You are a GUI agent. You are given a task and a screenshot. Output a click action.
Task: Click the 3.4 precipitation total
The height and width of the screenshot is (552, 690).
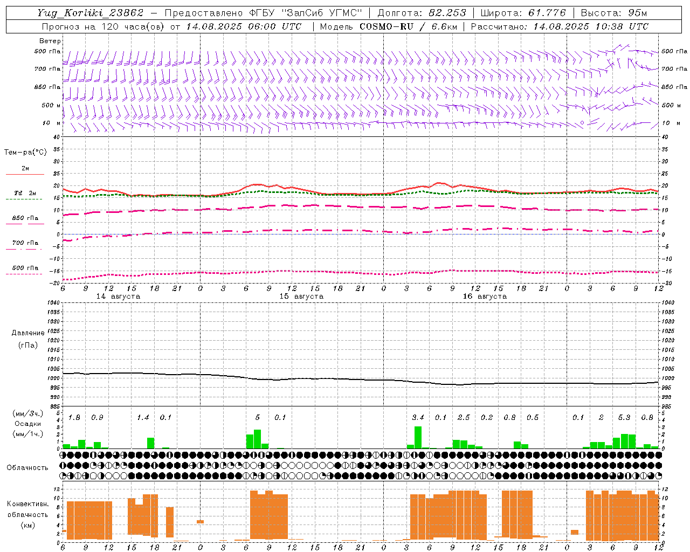click(x=418, y=418)
